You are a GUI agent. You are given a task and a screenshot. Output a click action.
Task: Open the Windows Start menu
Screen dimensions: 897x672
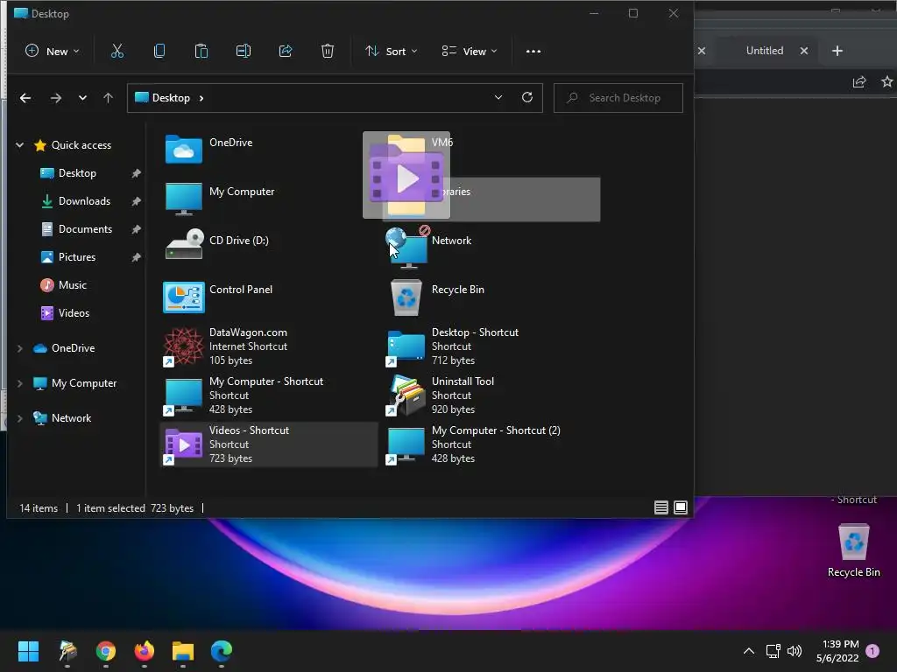[29, 651]
